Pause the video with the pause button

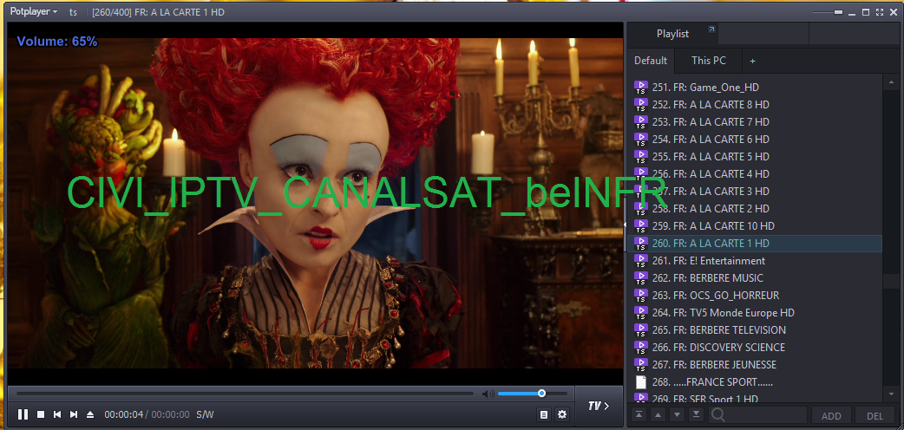tap(23, 414)
